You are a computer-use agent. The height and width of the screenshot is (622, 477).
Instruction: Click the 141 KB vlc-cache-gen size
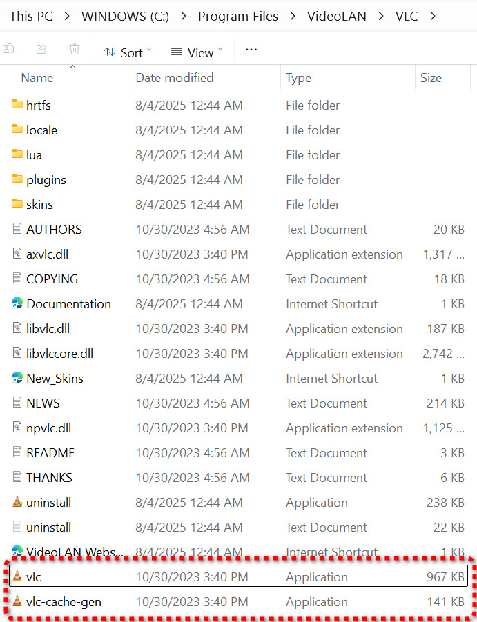pyautogui.click(x=446, y=602)
